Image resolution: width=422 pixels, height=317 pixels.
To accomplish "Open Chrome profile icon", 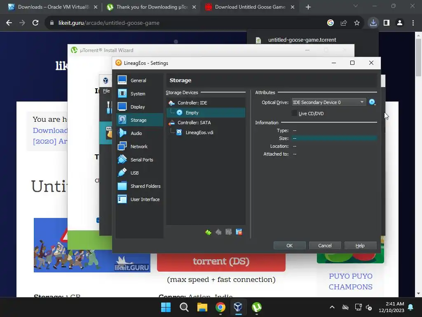I will point(400,23).
